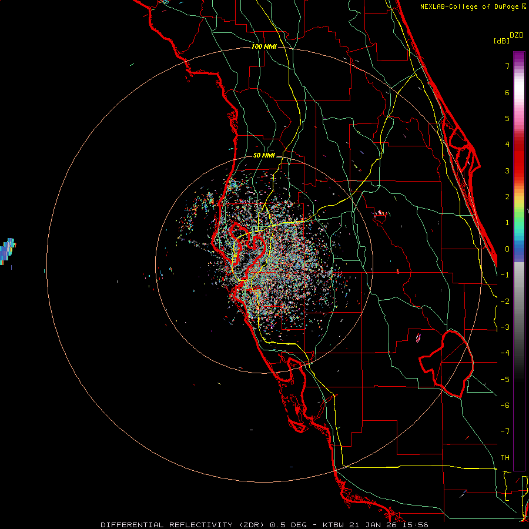The image size is (529, 529).
Task: Click the 1 value on the color scale
Action: [x=507, y=223]
